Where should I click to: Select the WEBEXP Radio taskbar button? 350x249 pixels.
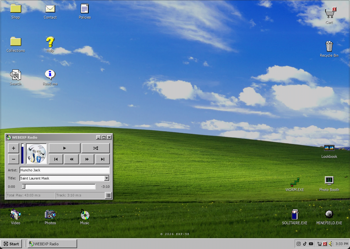pos(52,244)
